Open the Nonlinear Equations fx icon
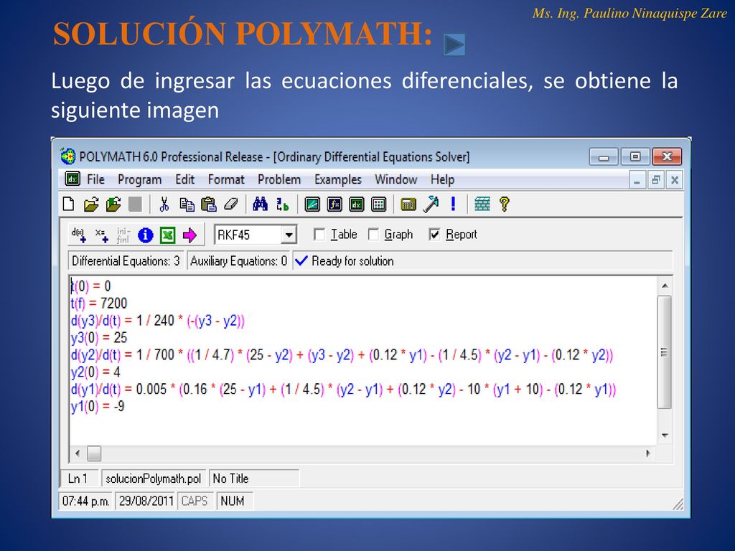 click(x=334, y=204)
